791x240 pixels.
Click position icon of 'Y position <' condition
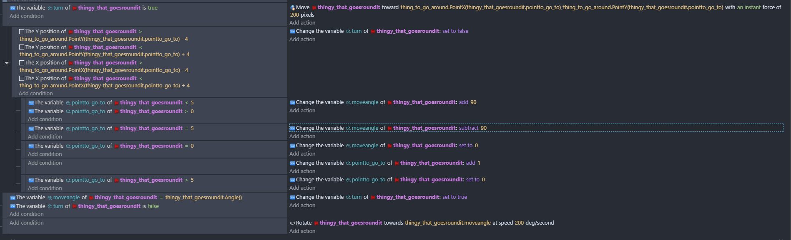[x=22, y=47]
